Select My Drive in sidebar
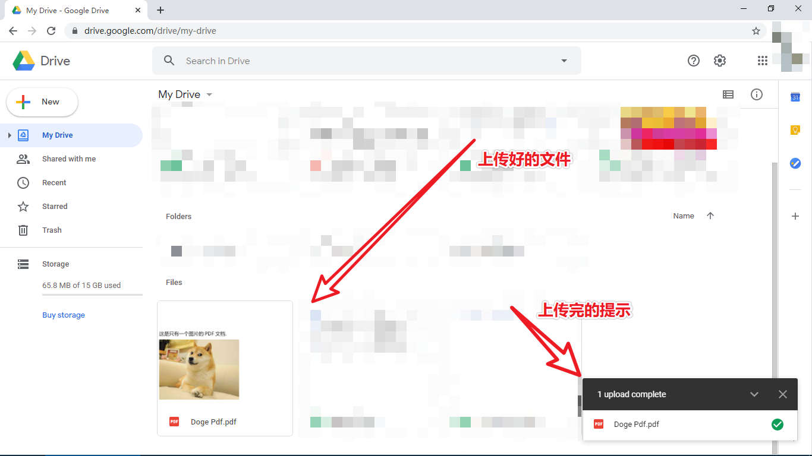Screen dimensions: 812x456 [71, 135]
